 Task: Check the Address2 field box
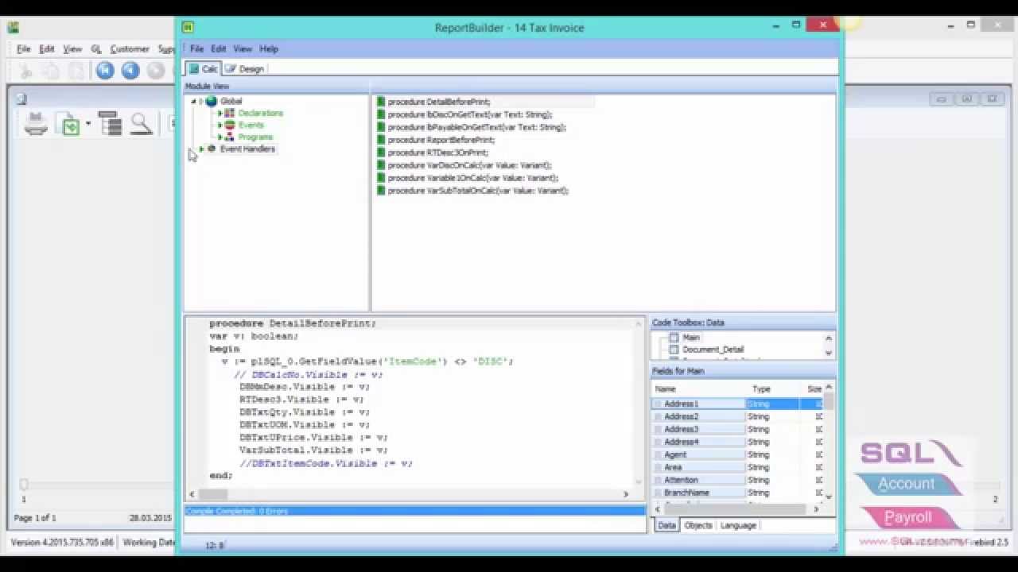click(658, 417)
